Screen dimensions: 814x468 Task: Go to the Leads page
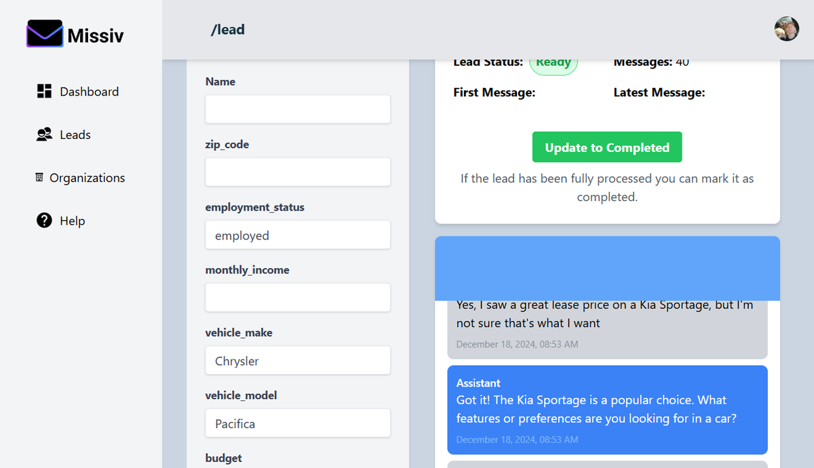coord(75,135)
